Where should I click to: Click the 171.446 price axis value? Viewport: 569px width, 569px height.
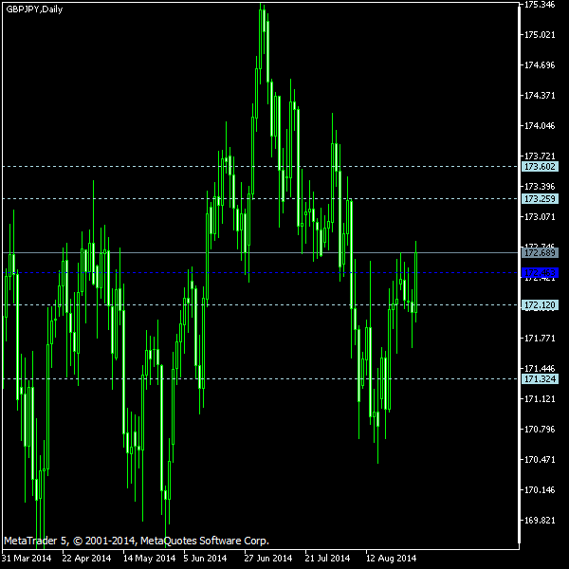coord(540,369)
